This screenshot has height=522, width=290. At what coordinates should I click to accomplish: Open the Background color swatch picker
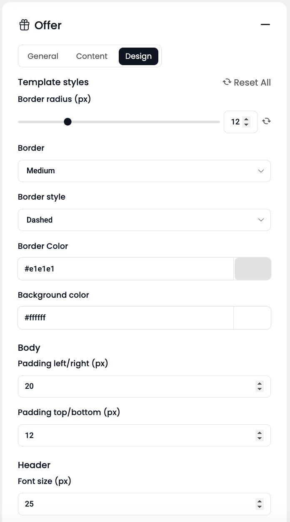(x=252, y=318)
